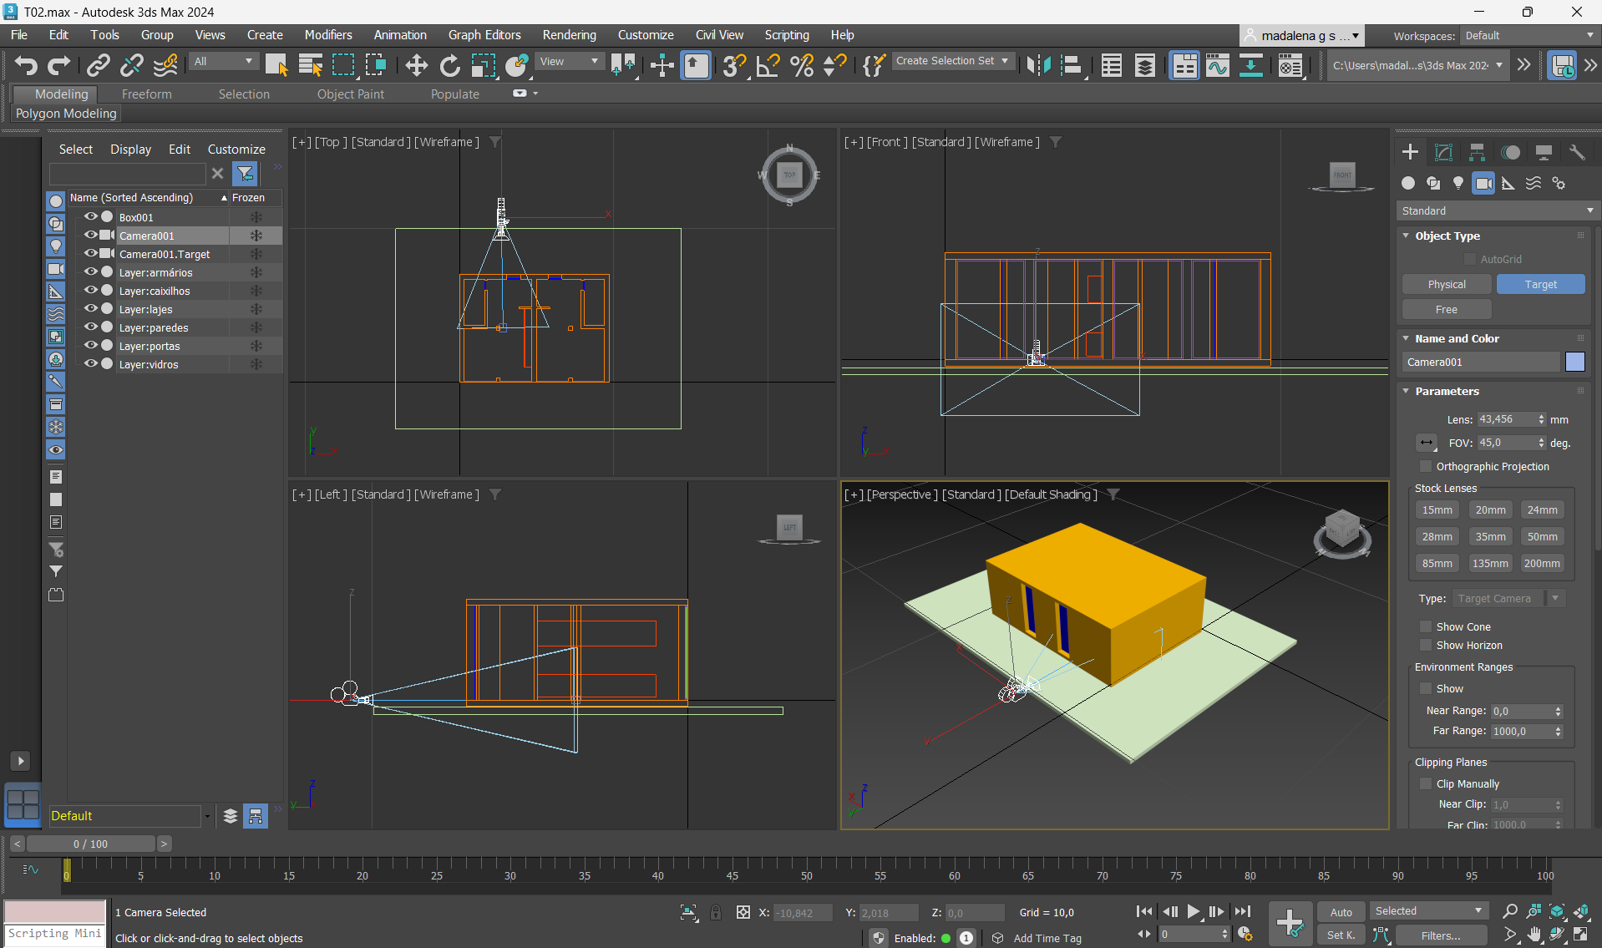1602x948 pixels.
Task: Click the Camera001 color swatch
Action: 1574,362
